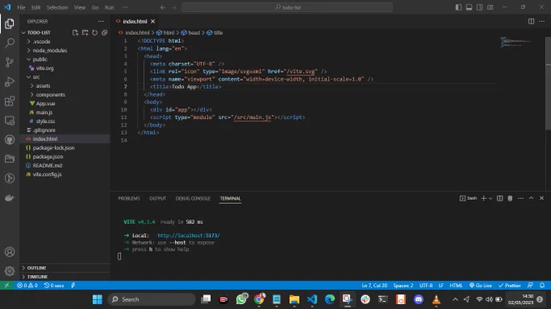
Task: Open the Docker view in activity bar
Action: [x=10, y=198]
